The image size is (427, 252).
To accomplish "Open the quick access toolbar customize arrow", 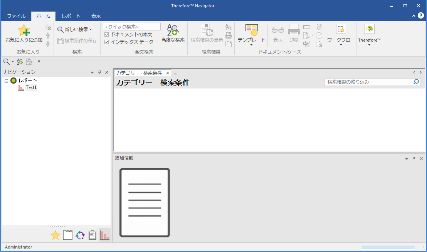I will tap(39, 62).
